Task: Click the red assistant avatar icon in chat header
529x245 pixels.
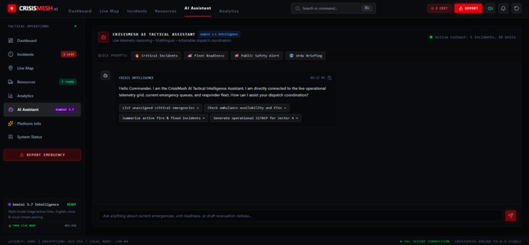Action: 103,37
